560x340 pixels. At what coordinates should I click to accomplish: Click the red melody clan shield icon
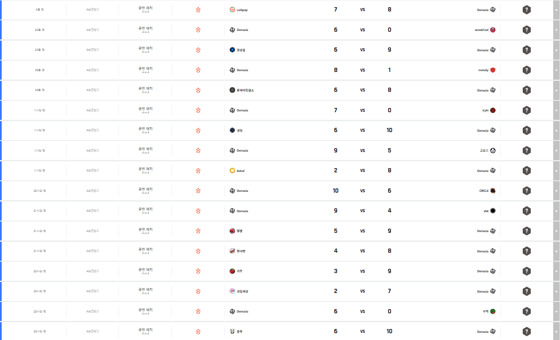493,70
